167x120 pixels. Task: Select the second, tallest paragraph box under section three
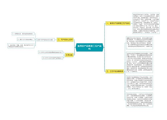coord(139,62)
